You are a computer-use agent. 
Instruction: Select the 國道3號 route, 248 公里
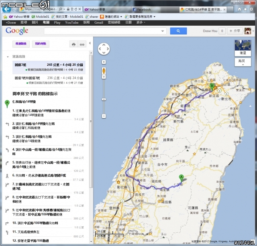(x=49, y=67)
